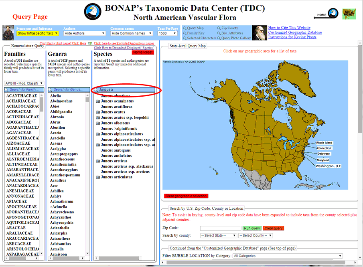Click Families list vertical scrollbar
Screen dimensions: 363x267
[41, 174]
